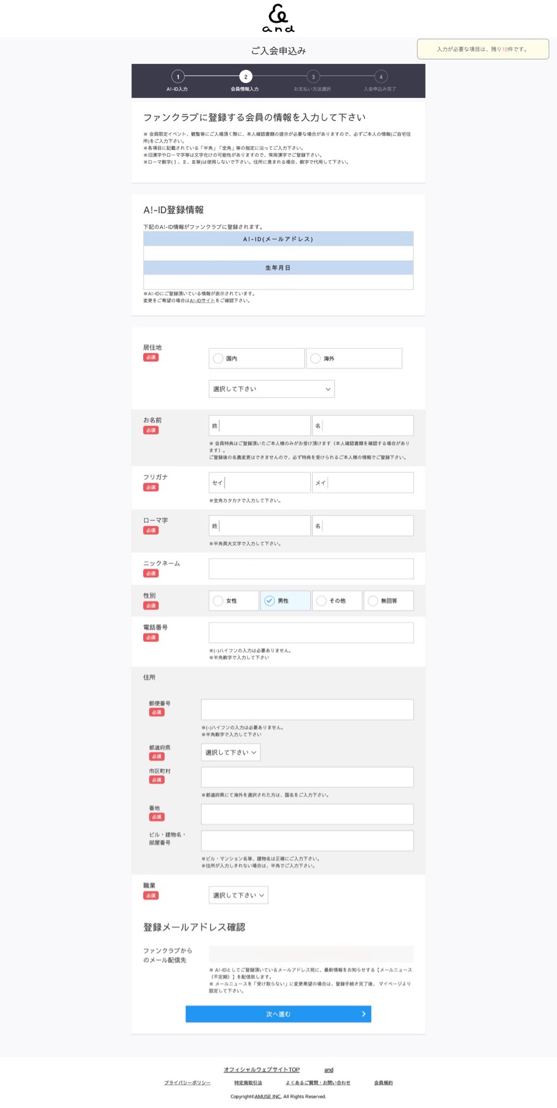
Task: Open オフィシャルウェブサイトTOP footer link
Action: [x=262, y=1069]
